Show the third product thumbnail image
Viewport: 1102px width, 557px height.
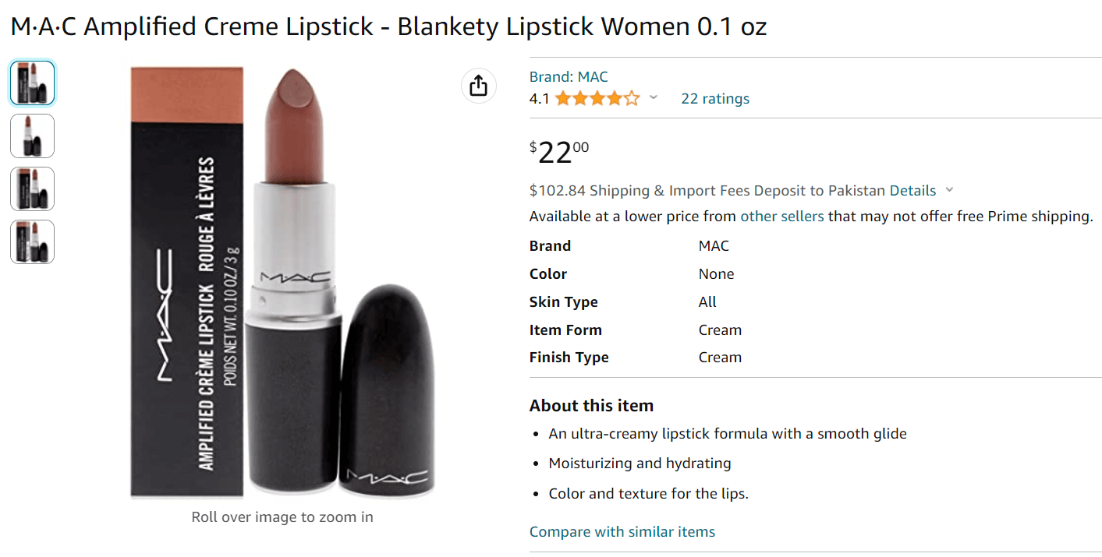point(33,189)
